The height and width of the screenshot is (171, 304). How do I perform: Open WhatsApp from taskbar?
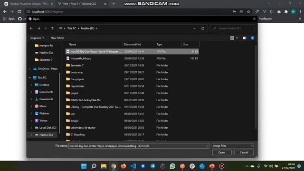[x=172, y=166]
